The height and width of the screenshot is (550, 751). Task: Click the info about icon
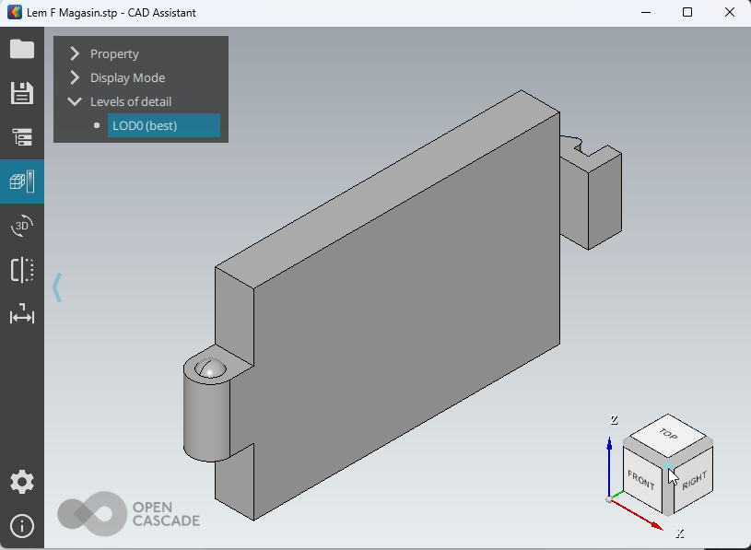[x=21, y=526]
